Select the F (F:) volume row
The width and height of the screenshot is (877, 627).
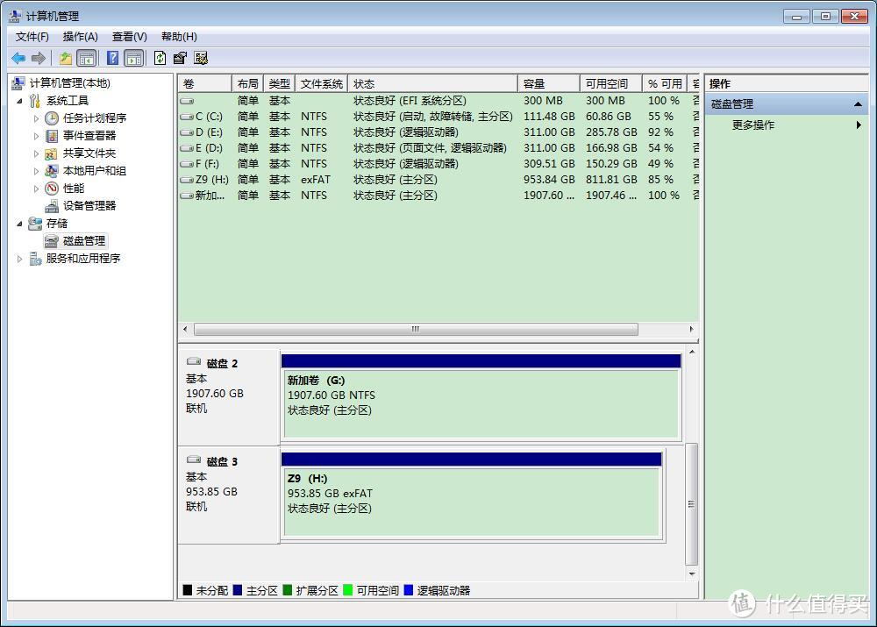pyautogui.click(x=438, y=163)
